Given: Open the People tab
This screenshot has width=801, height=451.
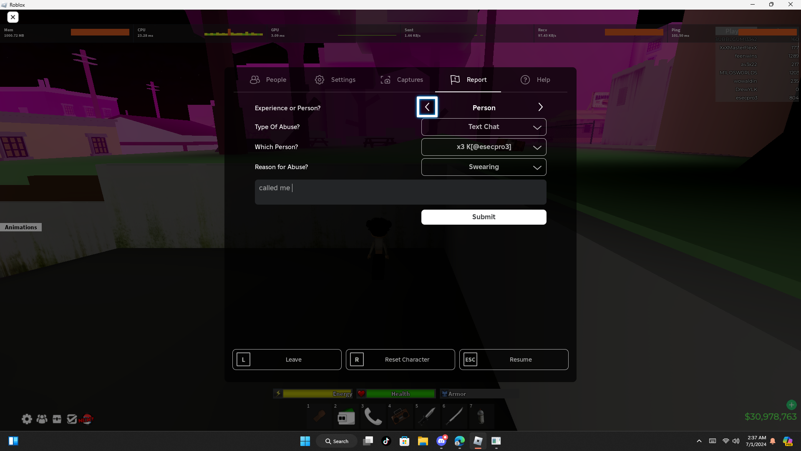Looking at the screenshot, I should click(x=268, y=80).
